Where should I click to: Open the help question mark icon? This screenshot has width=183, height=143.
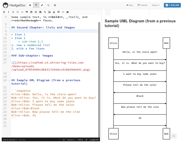point(55,5)
